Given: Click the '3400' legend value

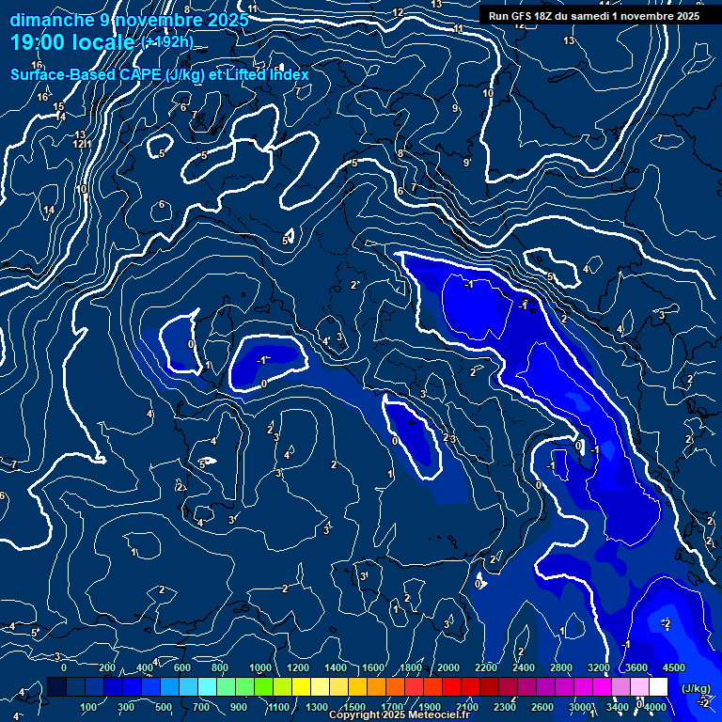Looking at the screenshot, I should pyautogui.click(x=618, y=707).
